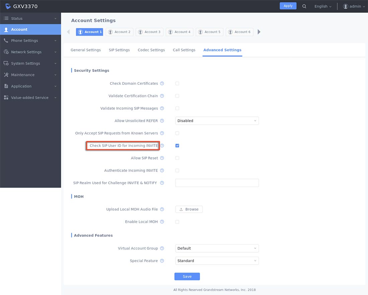Image resolution: width=368 pixels, height=295 pixels.
Task: Click the Grandstream logo next to GXV3370
Action: (8, 6)
